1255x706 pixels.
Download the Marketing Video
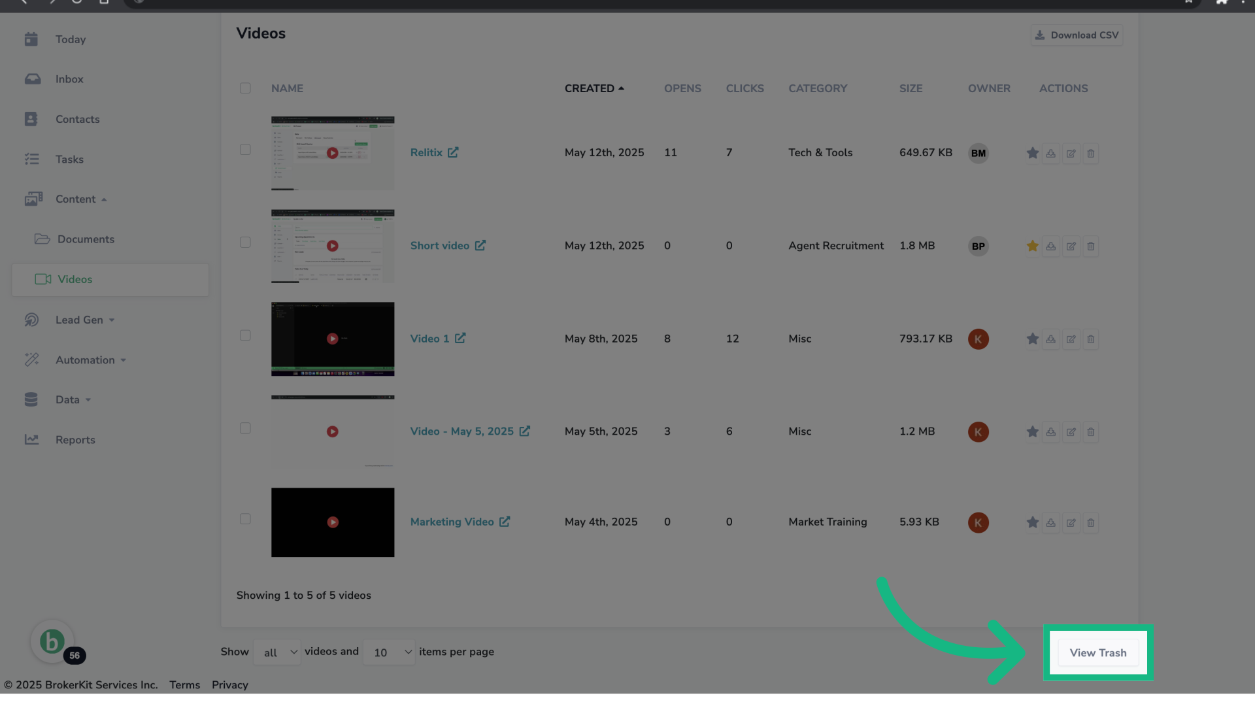[1051, 523]
